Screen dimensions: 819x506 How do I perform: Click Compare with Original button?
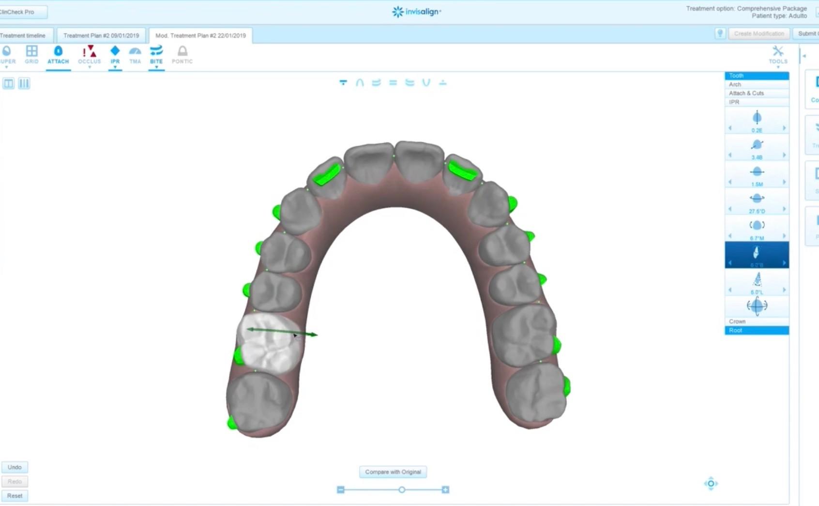393,472
